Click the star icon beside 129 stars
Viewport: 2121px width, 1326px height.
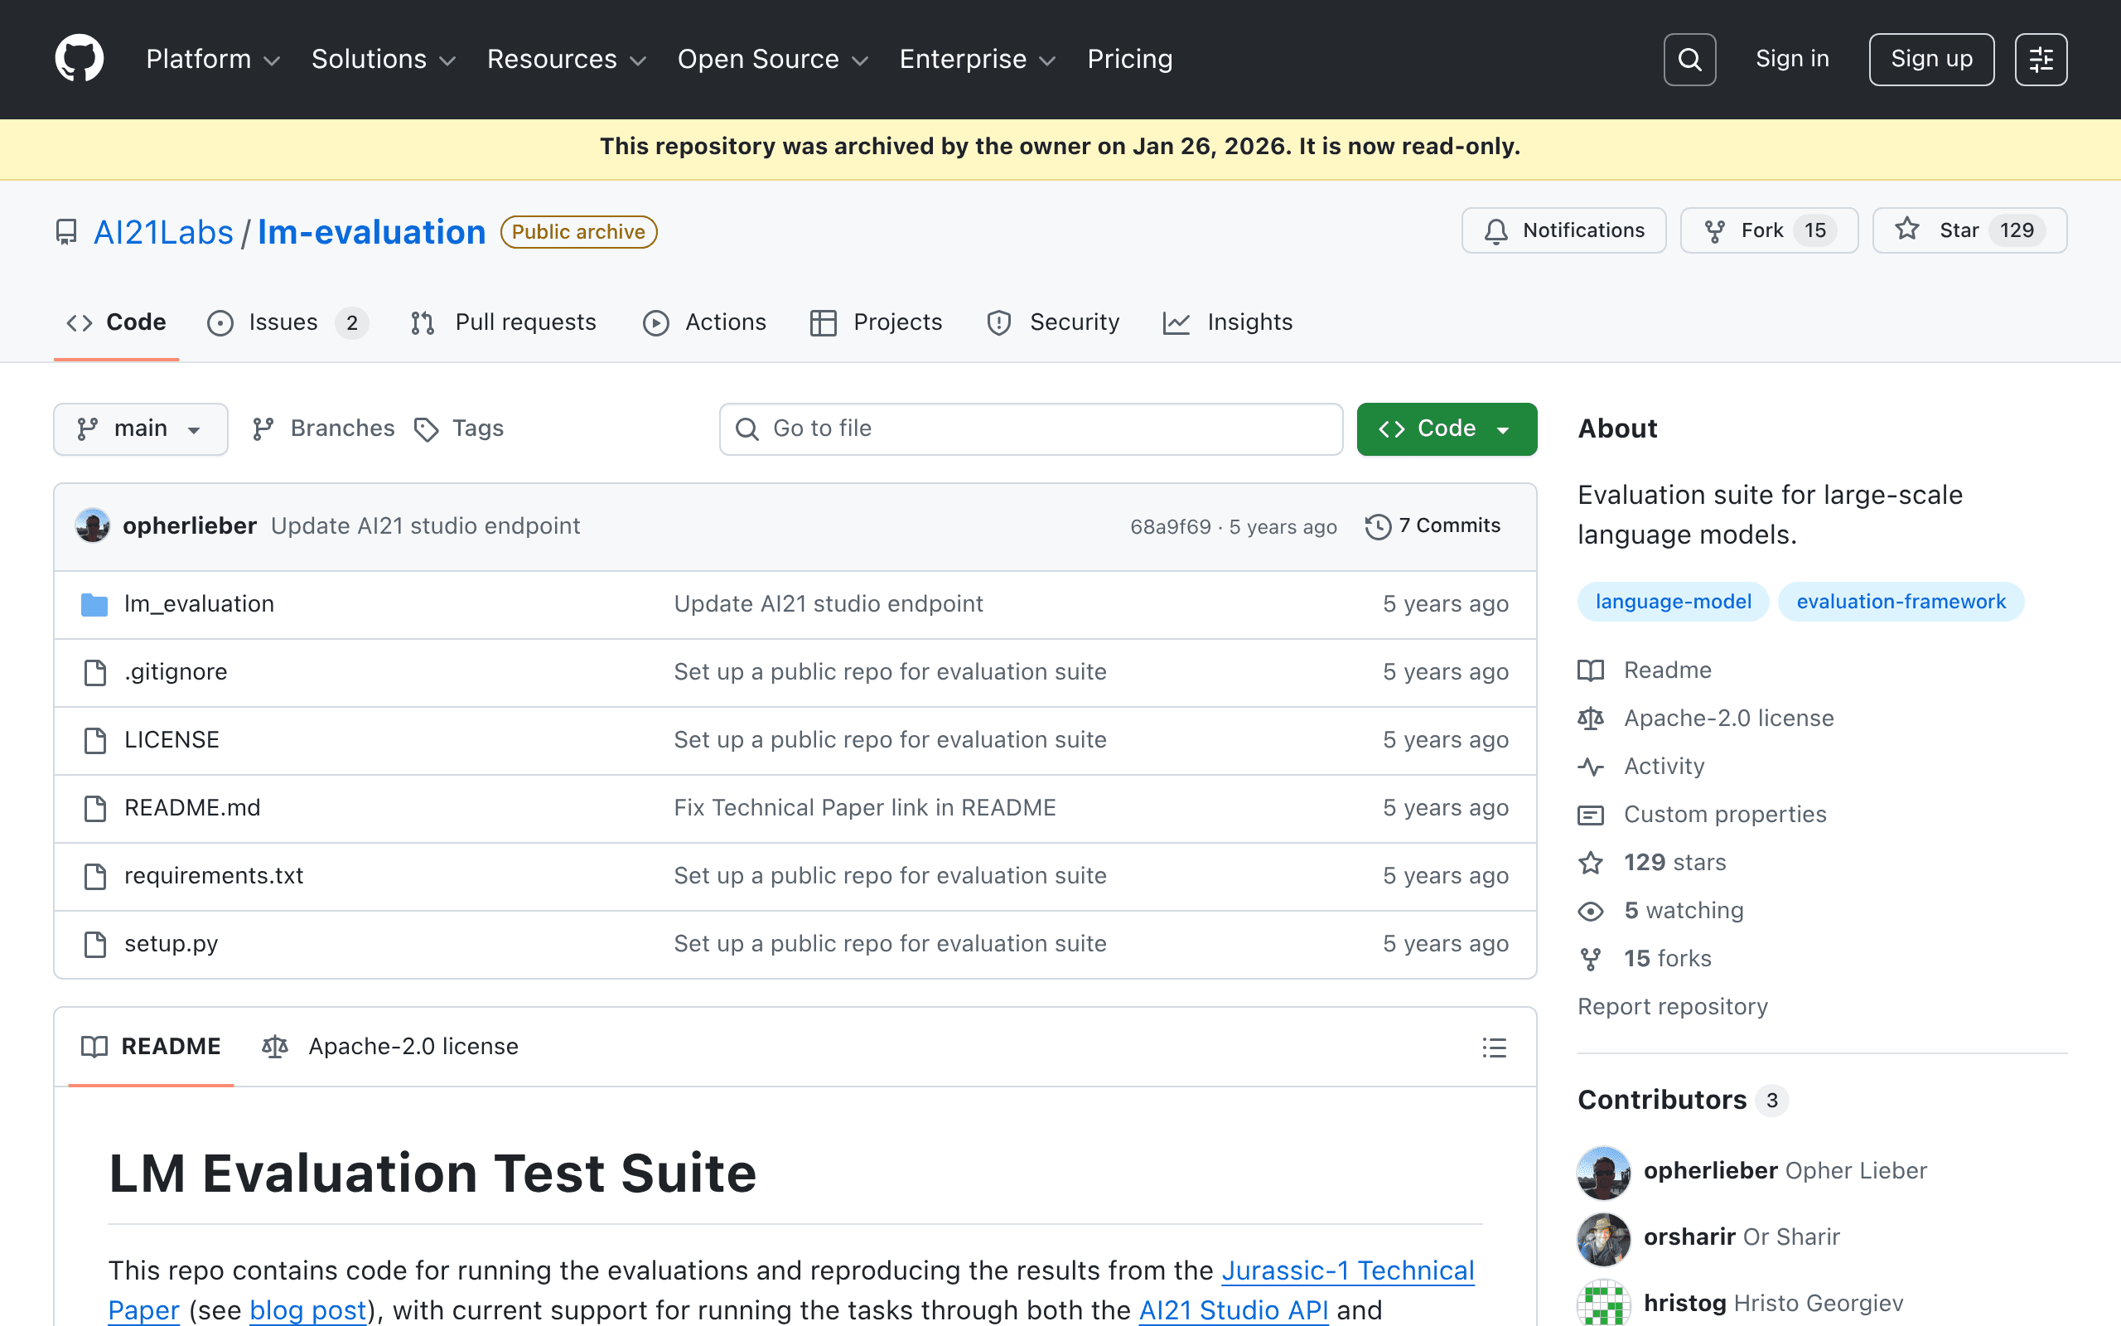coord(1590,863)
